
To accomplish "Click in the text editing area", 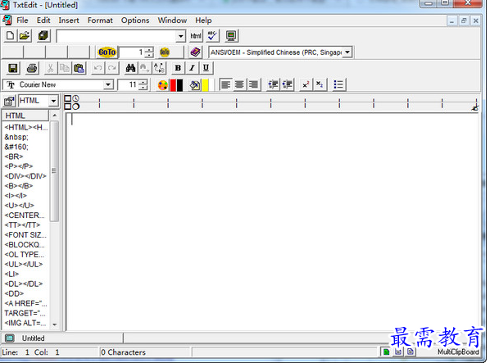I will pyautogui.click(x=272, y=222).
